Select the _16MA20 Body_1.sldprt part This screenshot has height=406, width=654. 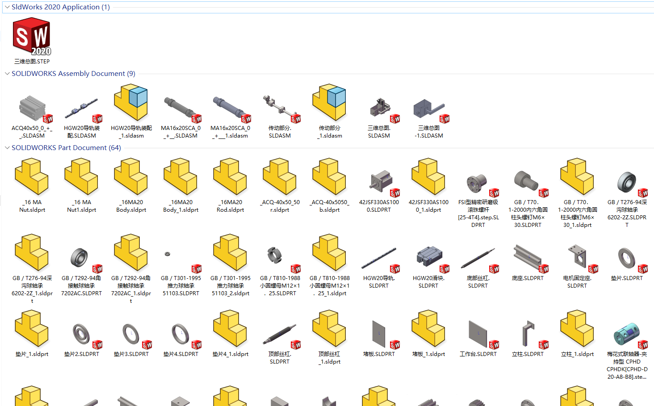coord(180,185)
